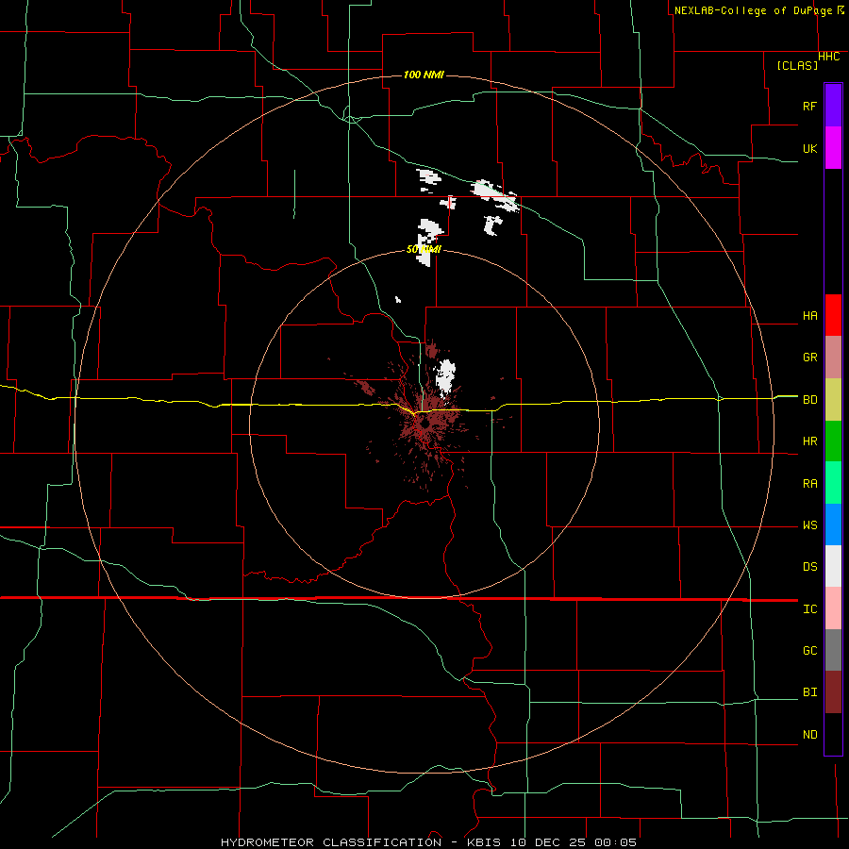Click the BD legend label
849x849 pixels.
[809, 400]
